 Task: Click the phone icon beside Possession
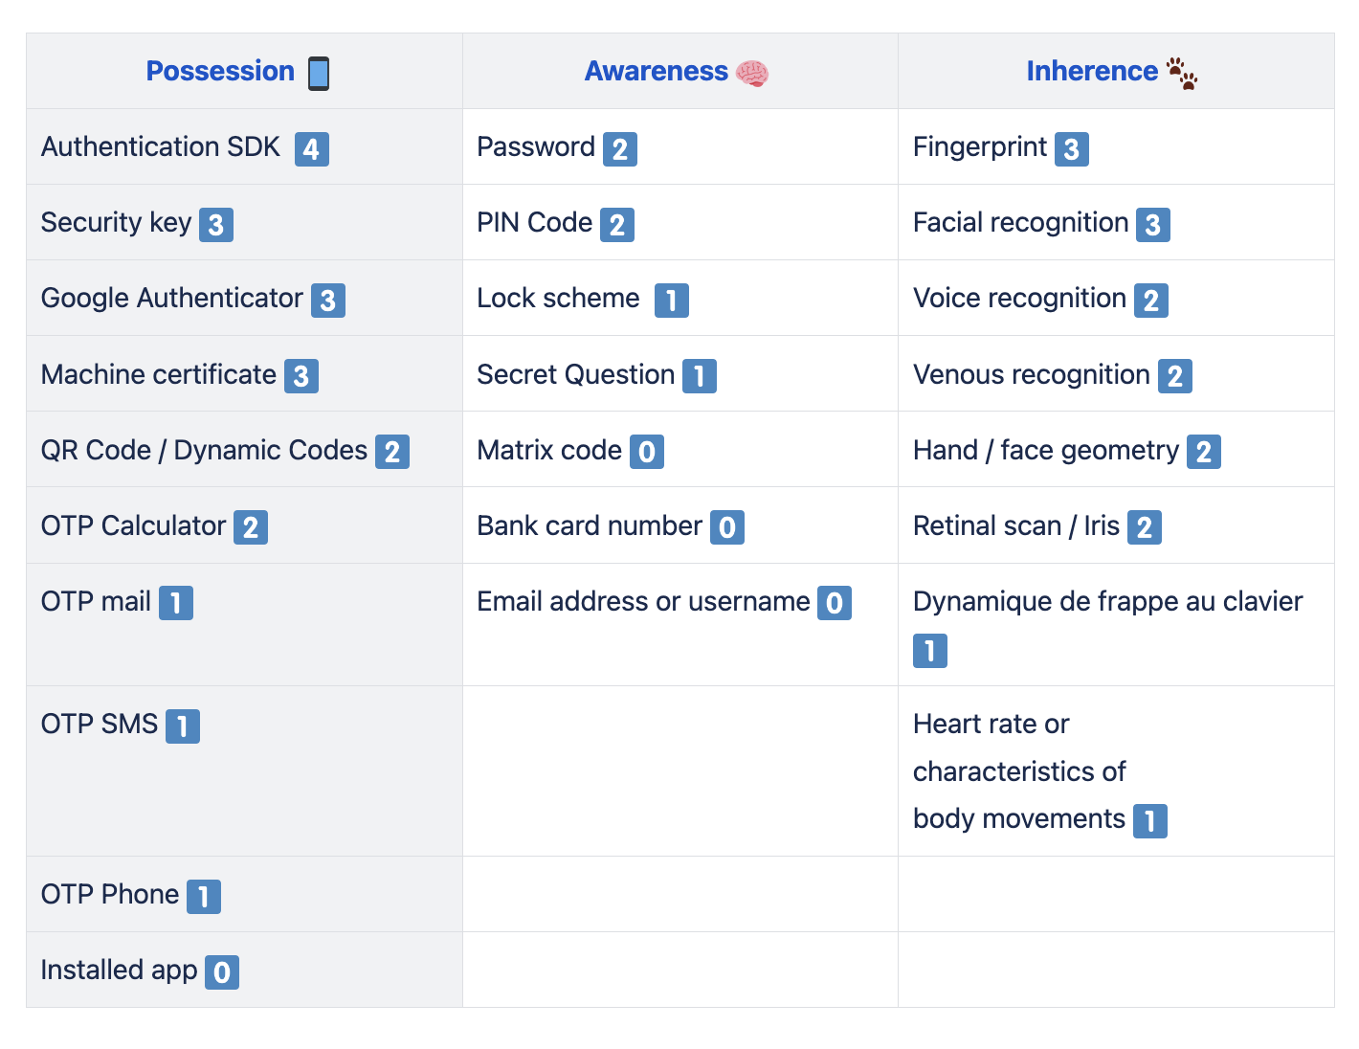click(x=319, y=73)
